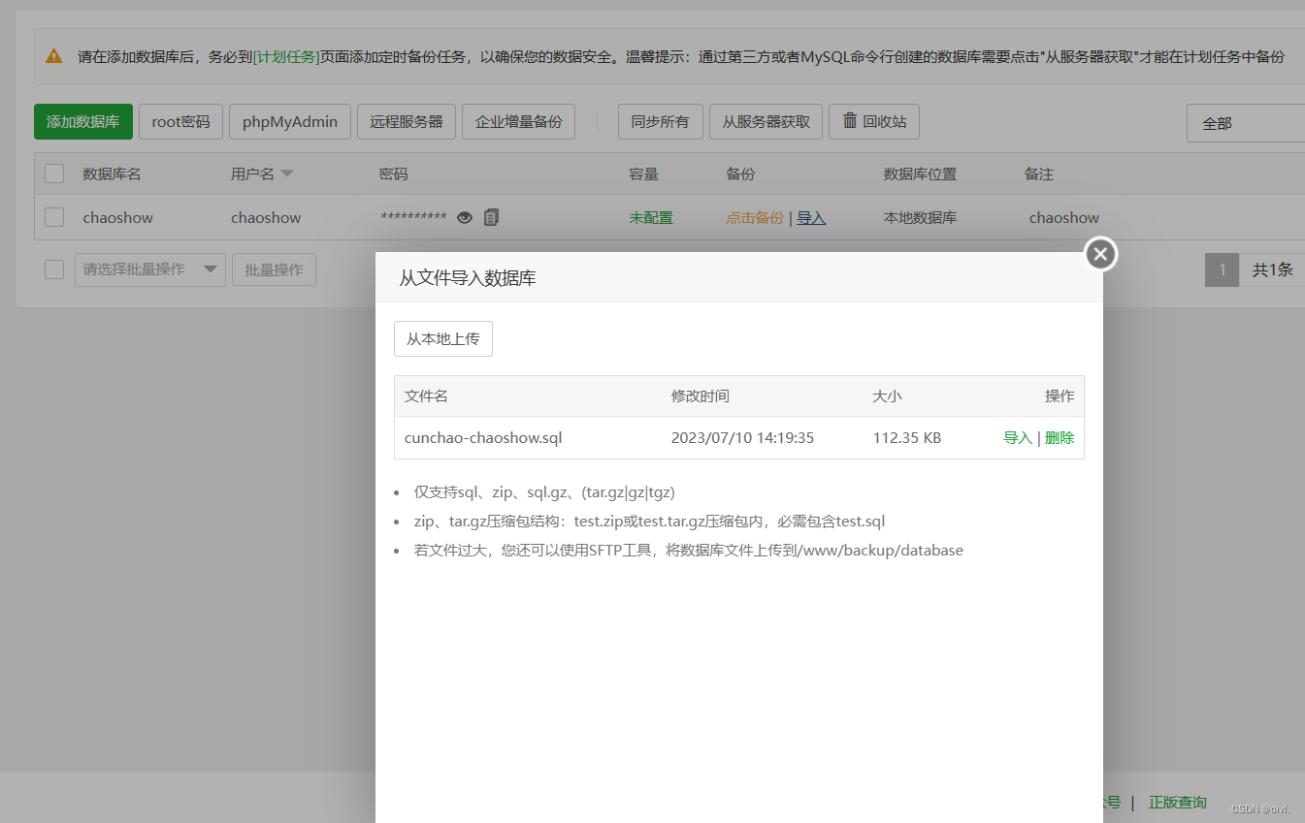Viewport: 1305px width, 823px height.
Task: Open the 全部 filter dropdown
Action: tap(1246, 123)
